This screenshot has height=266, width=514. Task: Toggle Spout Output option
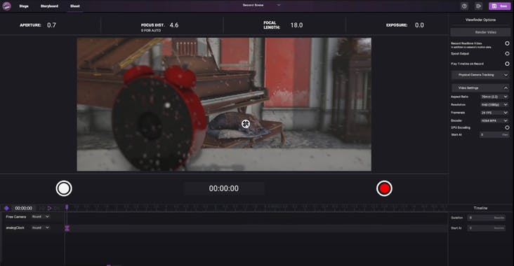pos(507,54)
